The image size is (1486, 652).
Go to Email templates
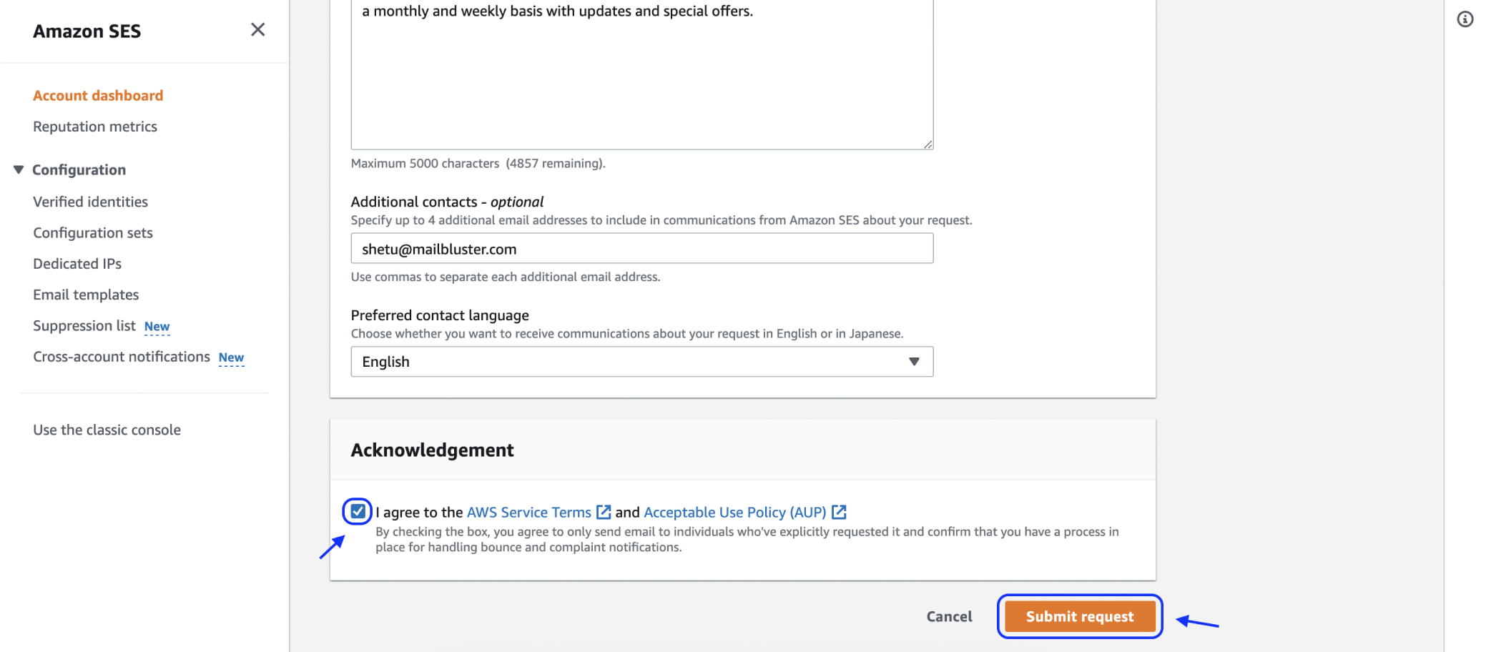(86, 295)
